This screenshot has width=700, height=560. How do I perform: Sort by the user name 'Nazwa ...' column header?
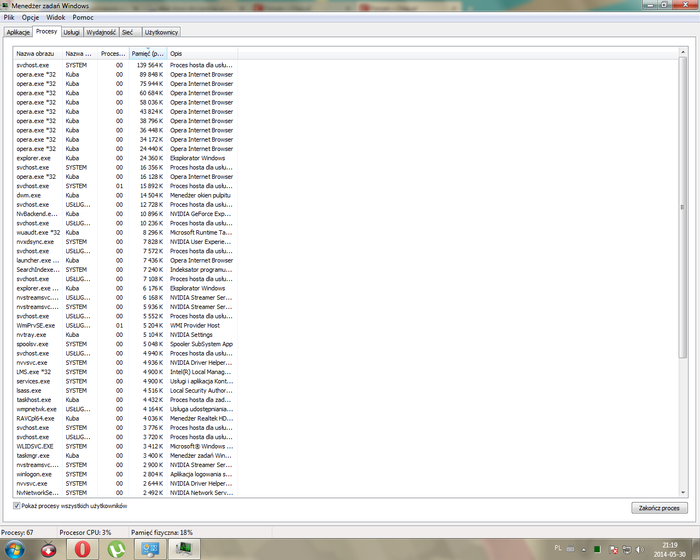[x=80, y=54]
